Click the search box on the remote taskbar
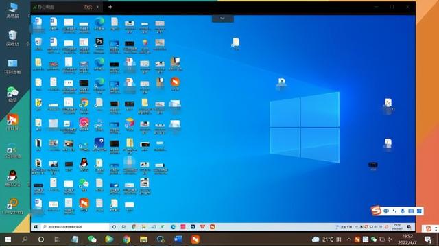439x247 pixels. [x=75, y=227]
